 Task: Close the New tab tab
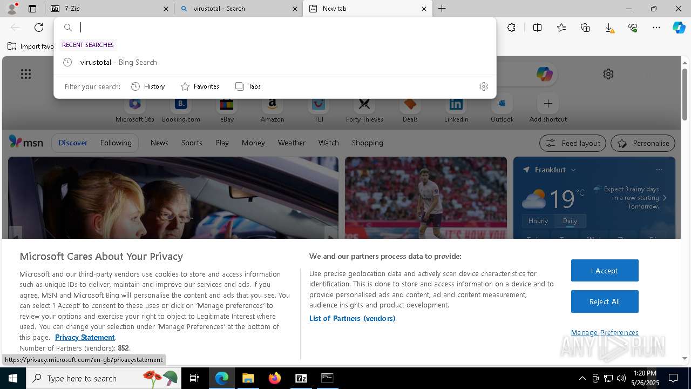(424, 9)
